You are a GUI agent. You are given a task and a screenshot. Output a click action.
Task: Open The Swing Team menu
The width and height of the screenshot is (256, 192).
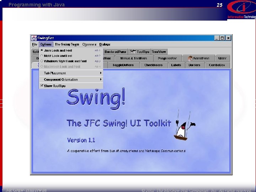coord(67,44)
